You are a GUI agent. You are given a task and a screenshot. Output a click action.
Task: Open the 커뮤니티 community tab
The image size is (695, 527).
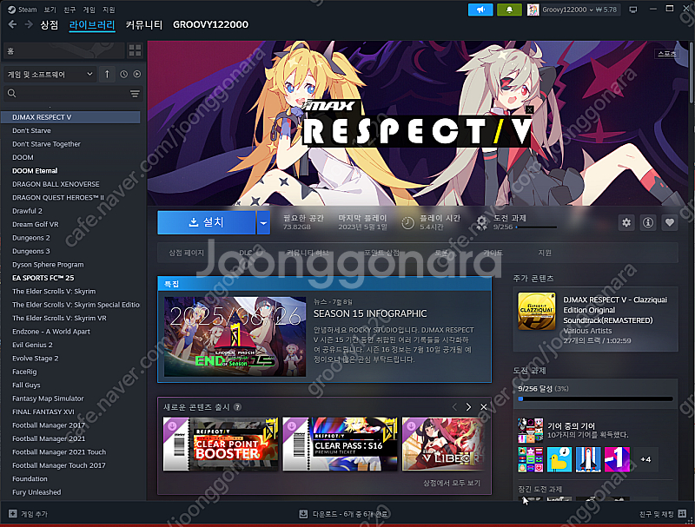(x=143, y=25)
